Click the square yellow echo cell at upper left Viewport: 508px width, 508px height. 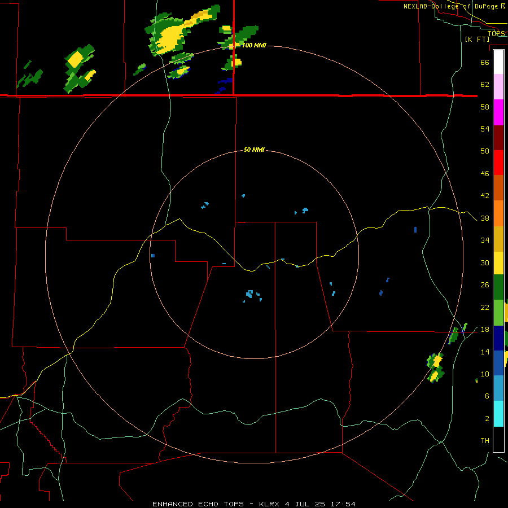tap(76, 59)
